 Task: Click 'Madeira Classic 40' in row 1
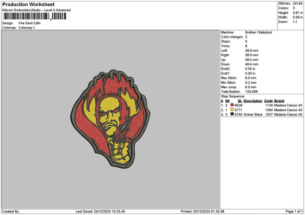click(x=288, y=105)
